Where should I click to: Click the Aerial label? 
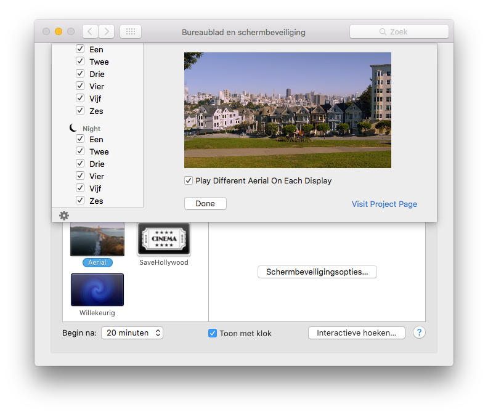coord(97,262)
